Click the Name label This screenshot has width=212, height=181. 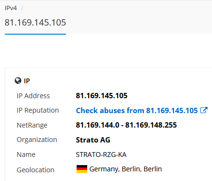pos(26,155)
